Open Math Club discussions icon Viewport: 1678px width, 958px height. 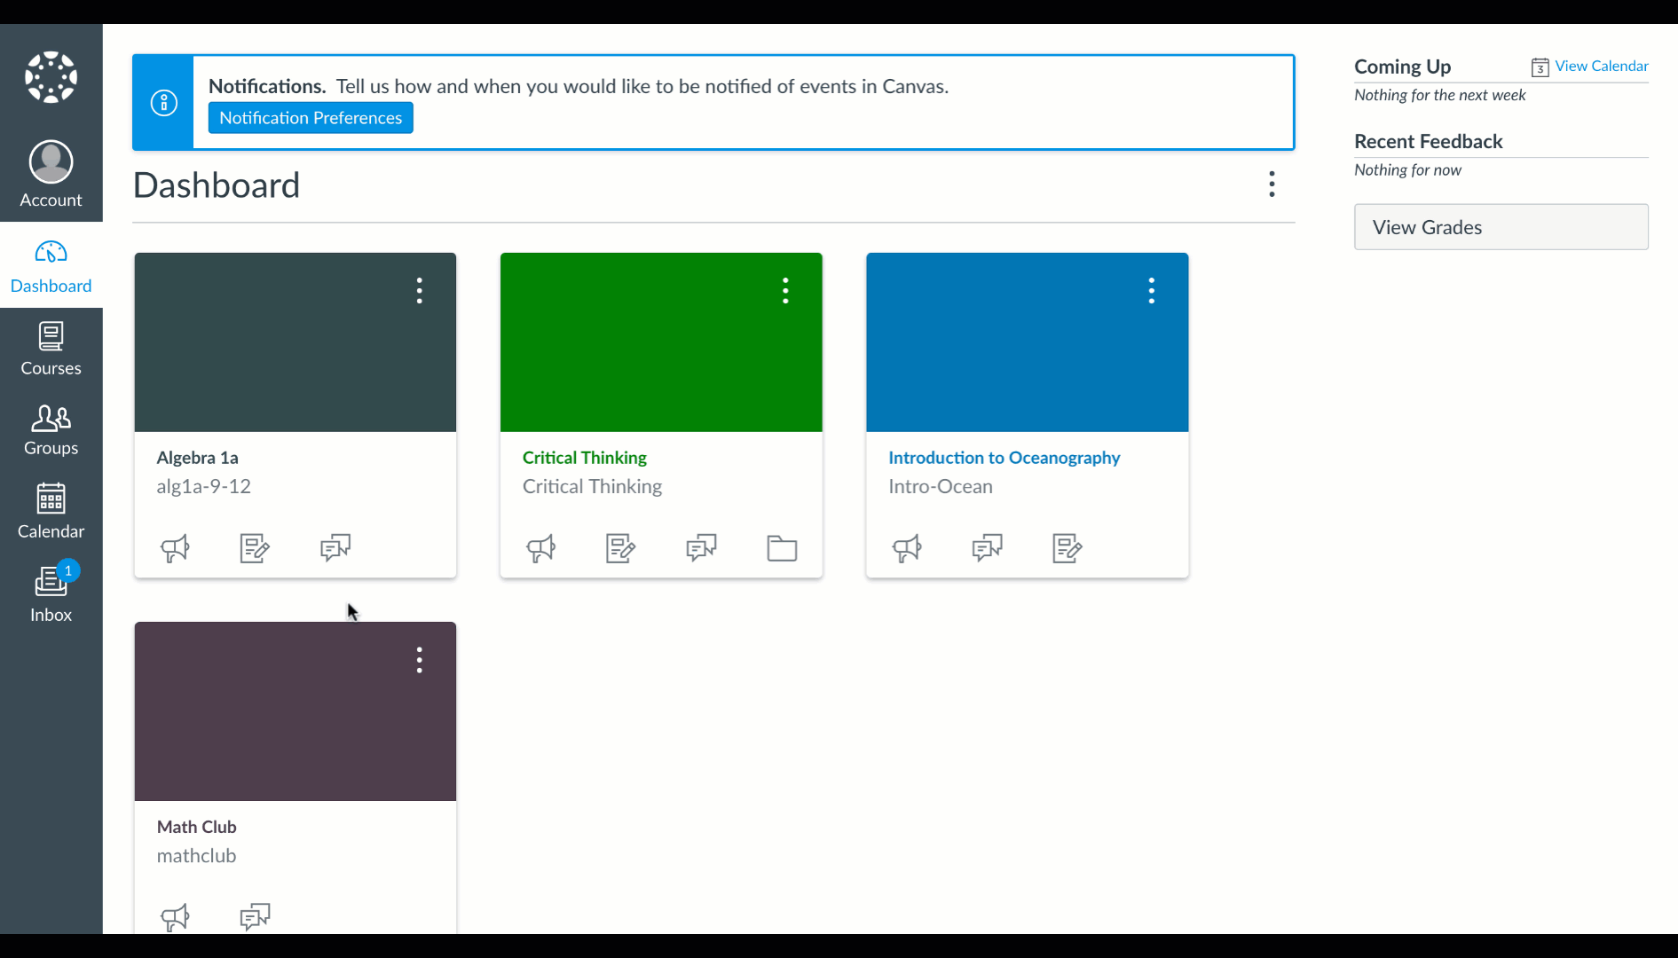click(255, 916)
